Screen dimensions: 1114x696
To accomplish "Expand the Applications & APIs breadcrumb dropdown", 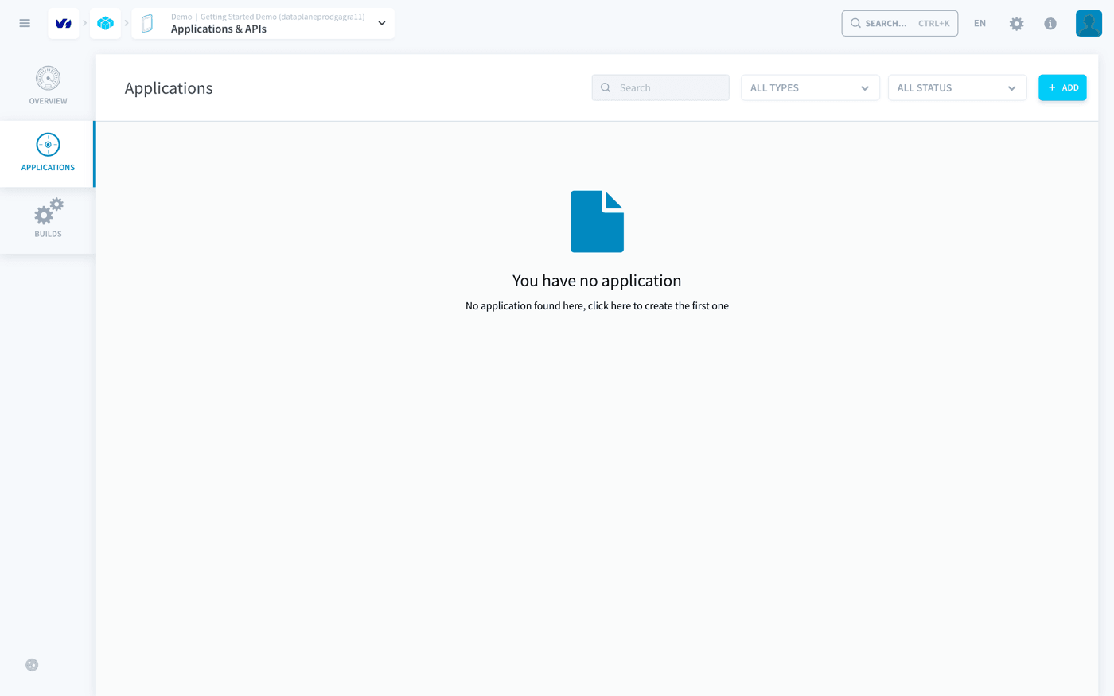I will (x=382, y=23).
